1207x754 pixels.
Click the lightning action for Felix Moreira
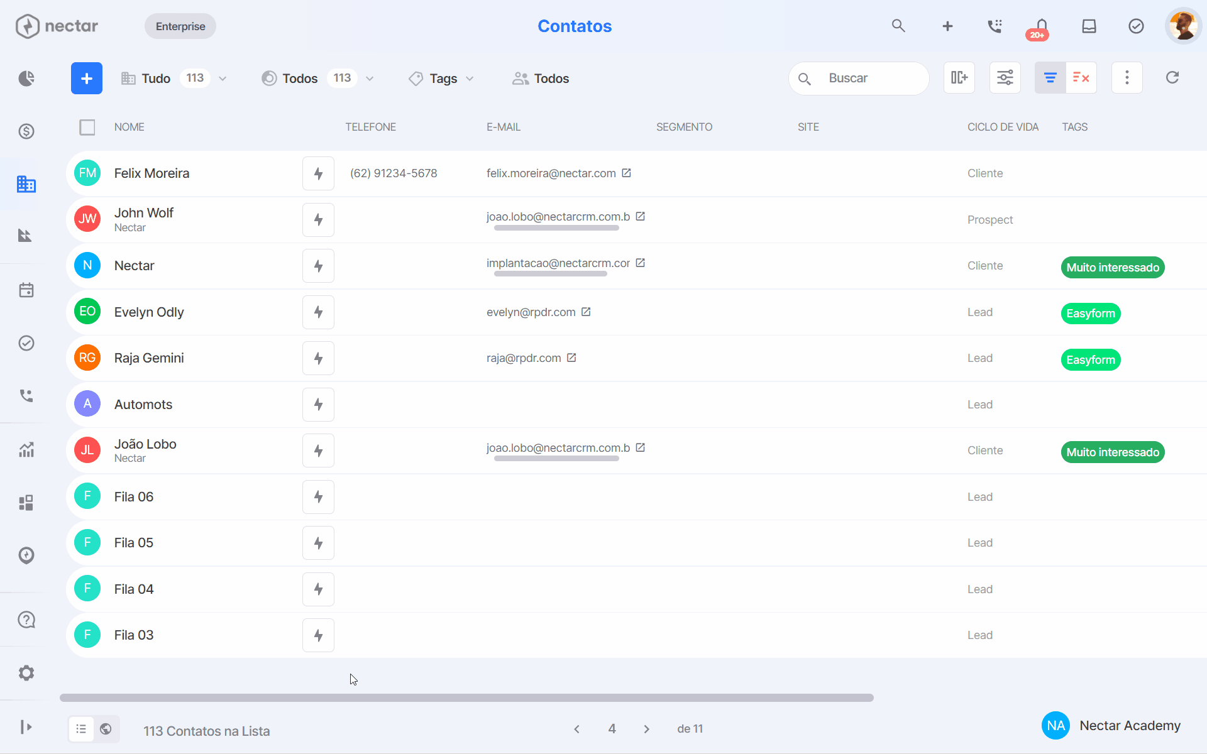(318, 173)
